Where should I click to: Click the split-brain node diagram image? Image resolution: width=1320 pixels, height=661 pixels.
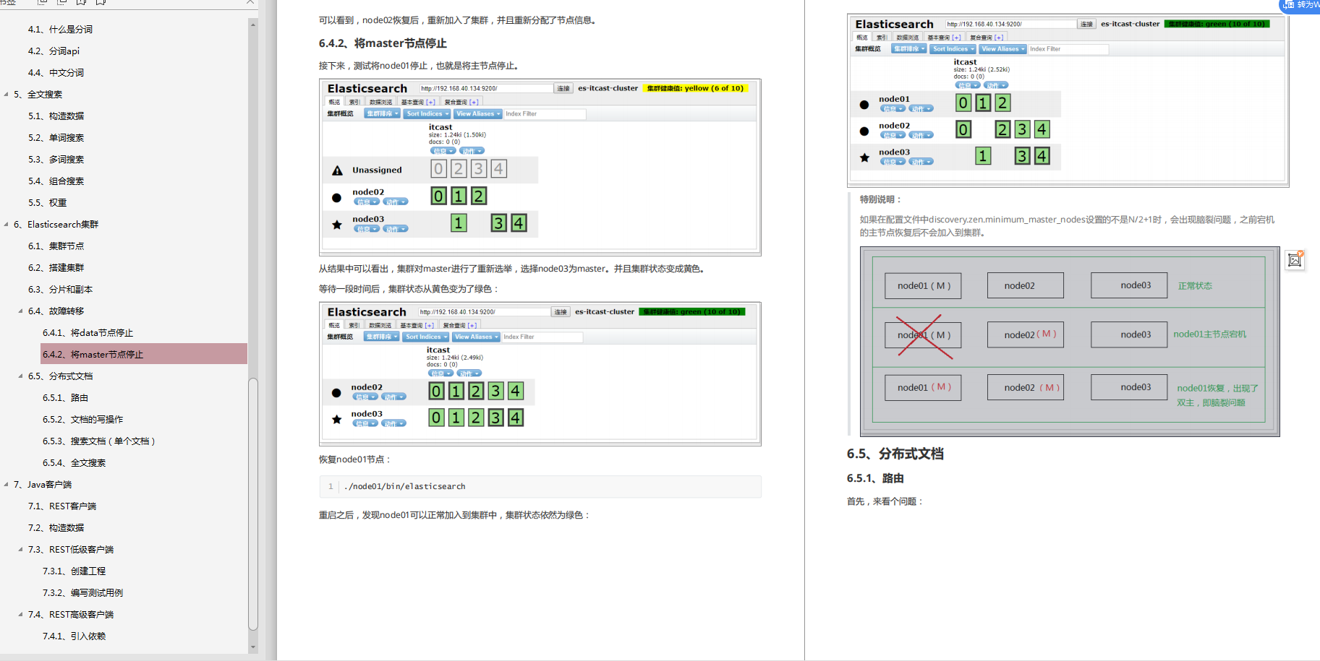tap(1069, 341)
